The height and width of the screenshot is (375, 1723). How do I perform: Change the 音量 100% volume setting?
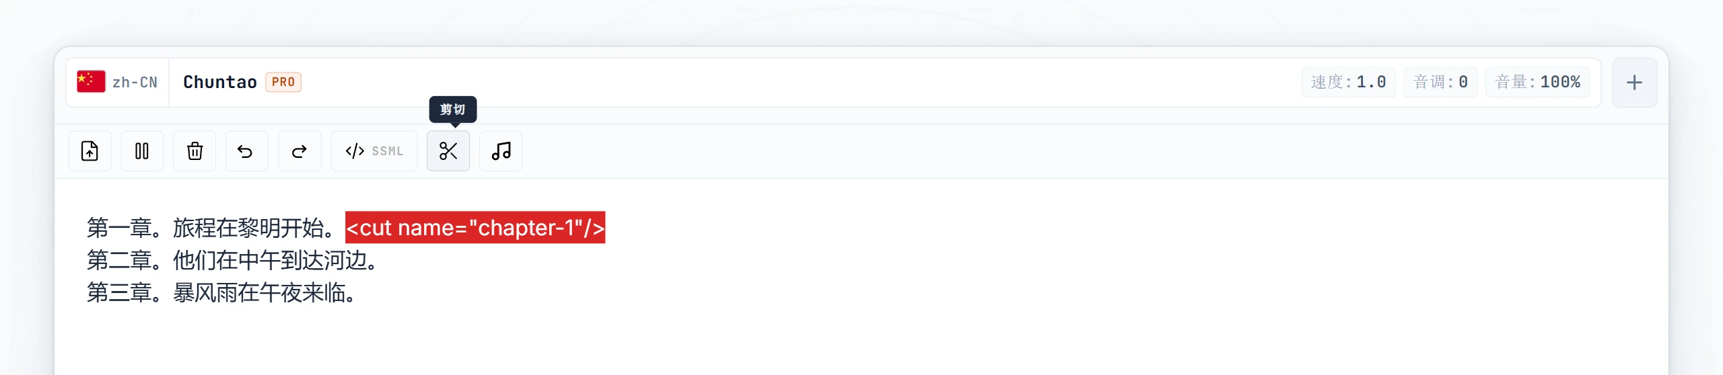(x=1537, y=82)
